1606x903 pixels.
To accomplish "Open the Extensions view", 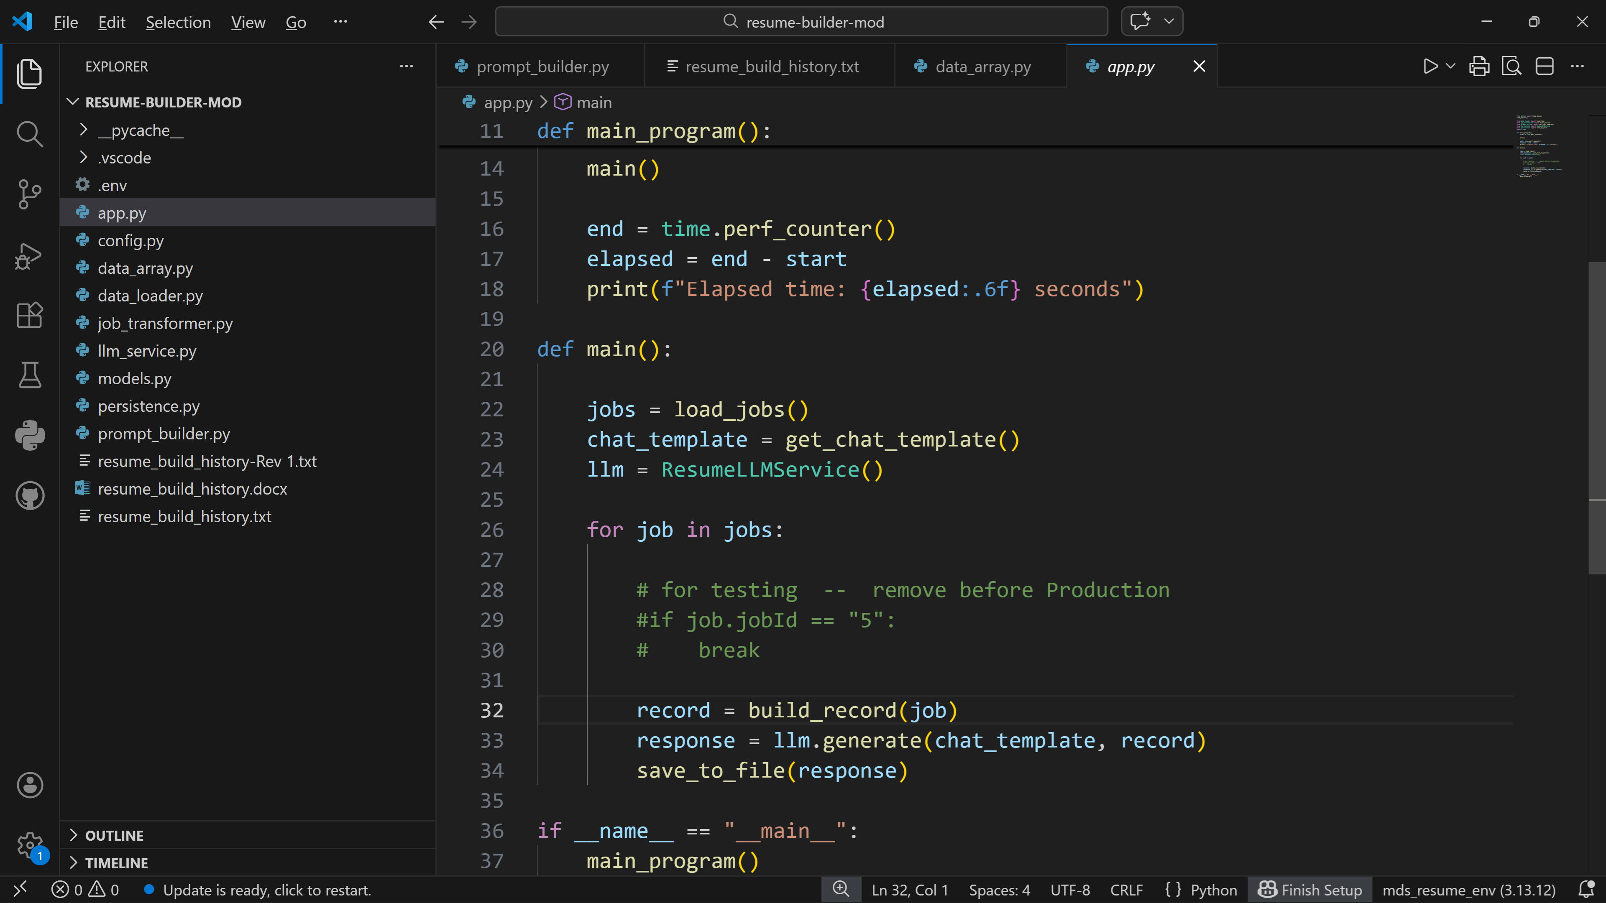I will click(29, 315).
